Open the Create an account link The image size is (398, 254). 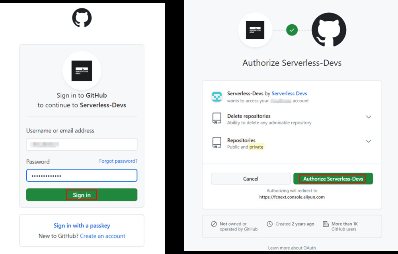click(x=103, y=236)
